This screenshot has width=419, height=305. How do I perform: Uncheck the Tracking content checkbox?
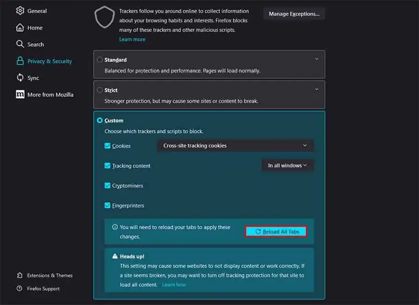click(x=108, y=166)
